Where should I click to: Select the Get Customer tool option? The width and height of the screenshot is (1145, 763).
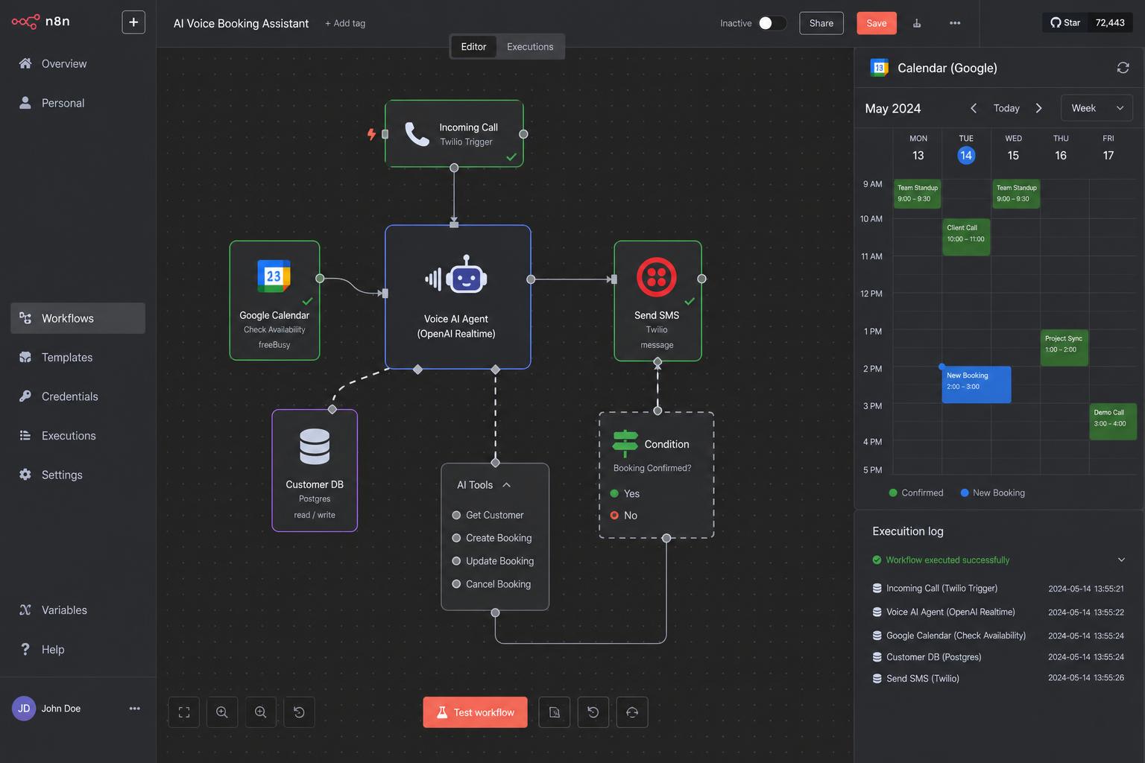tap(488, 515)
